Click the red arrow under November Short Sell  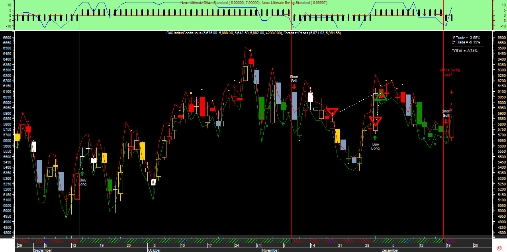click(294, 86)
